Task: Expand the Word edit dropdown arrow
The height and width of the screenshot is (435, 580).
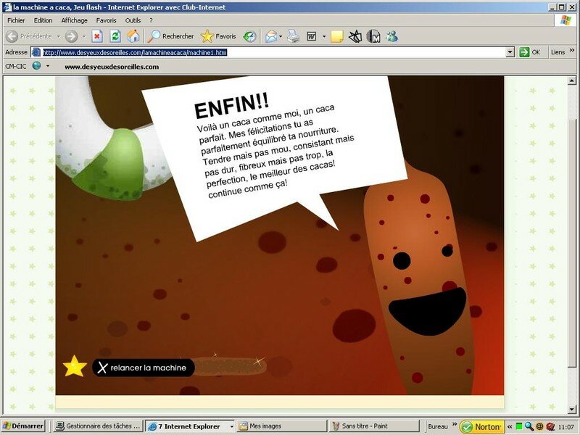Action: click(324, 36)
